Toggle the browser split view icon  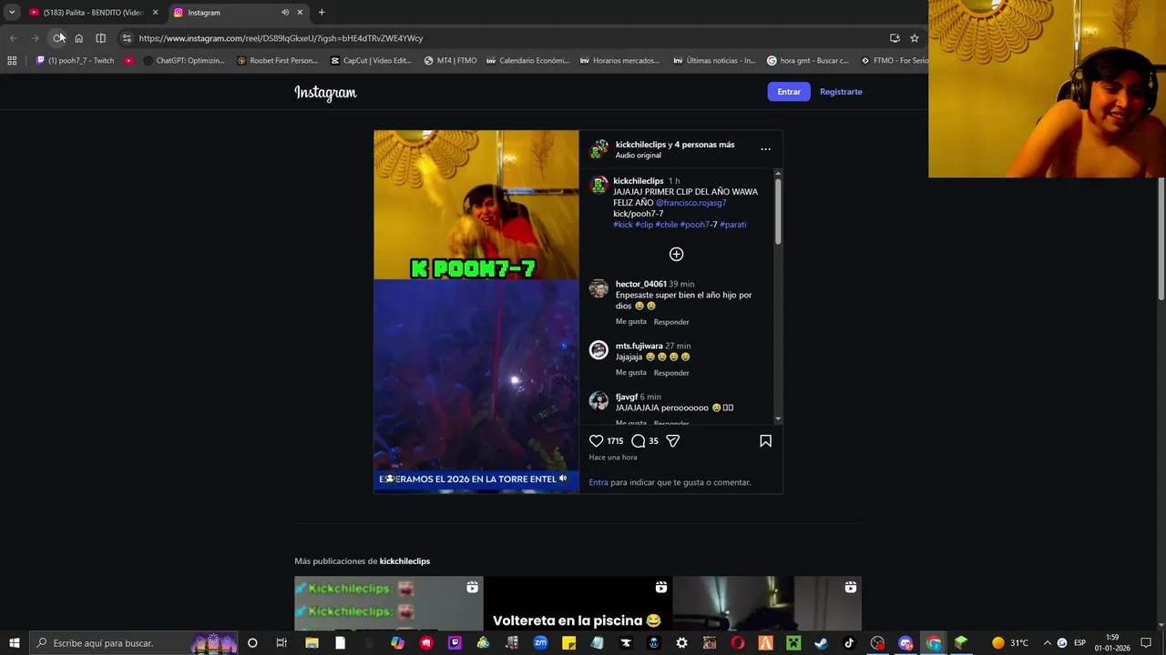click(101, 38)
